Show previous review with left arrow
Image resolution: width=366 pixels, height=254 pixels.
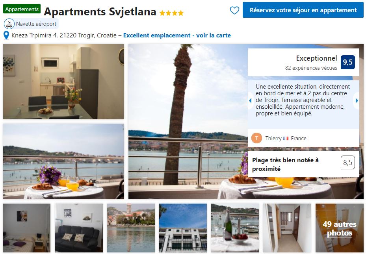[x=250, y=100]
